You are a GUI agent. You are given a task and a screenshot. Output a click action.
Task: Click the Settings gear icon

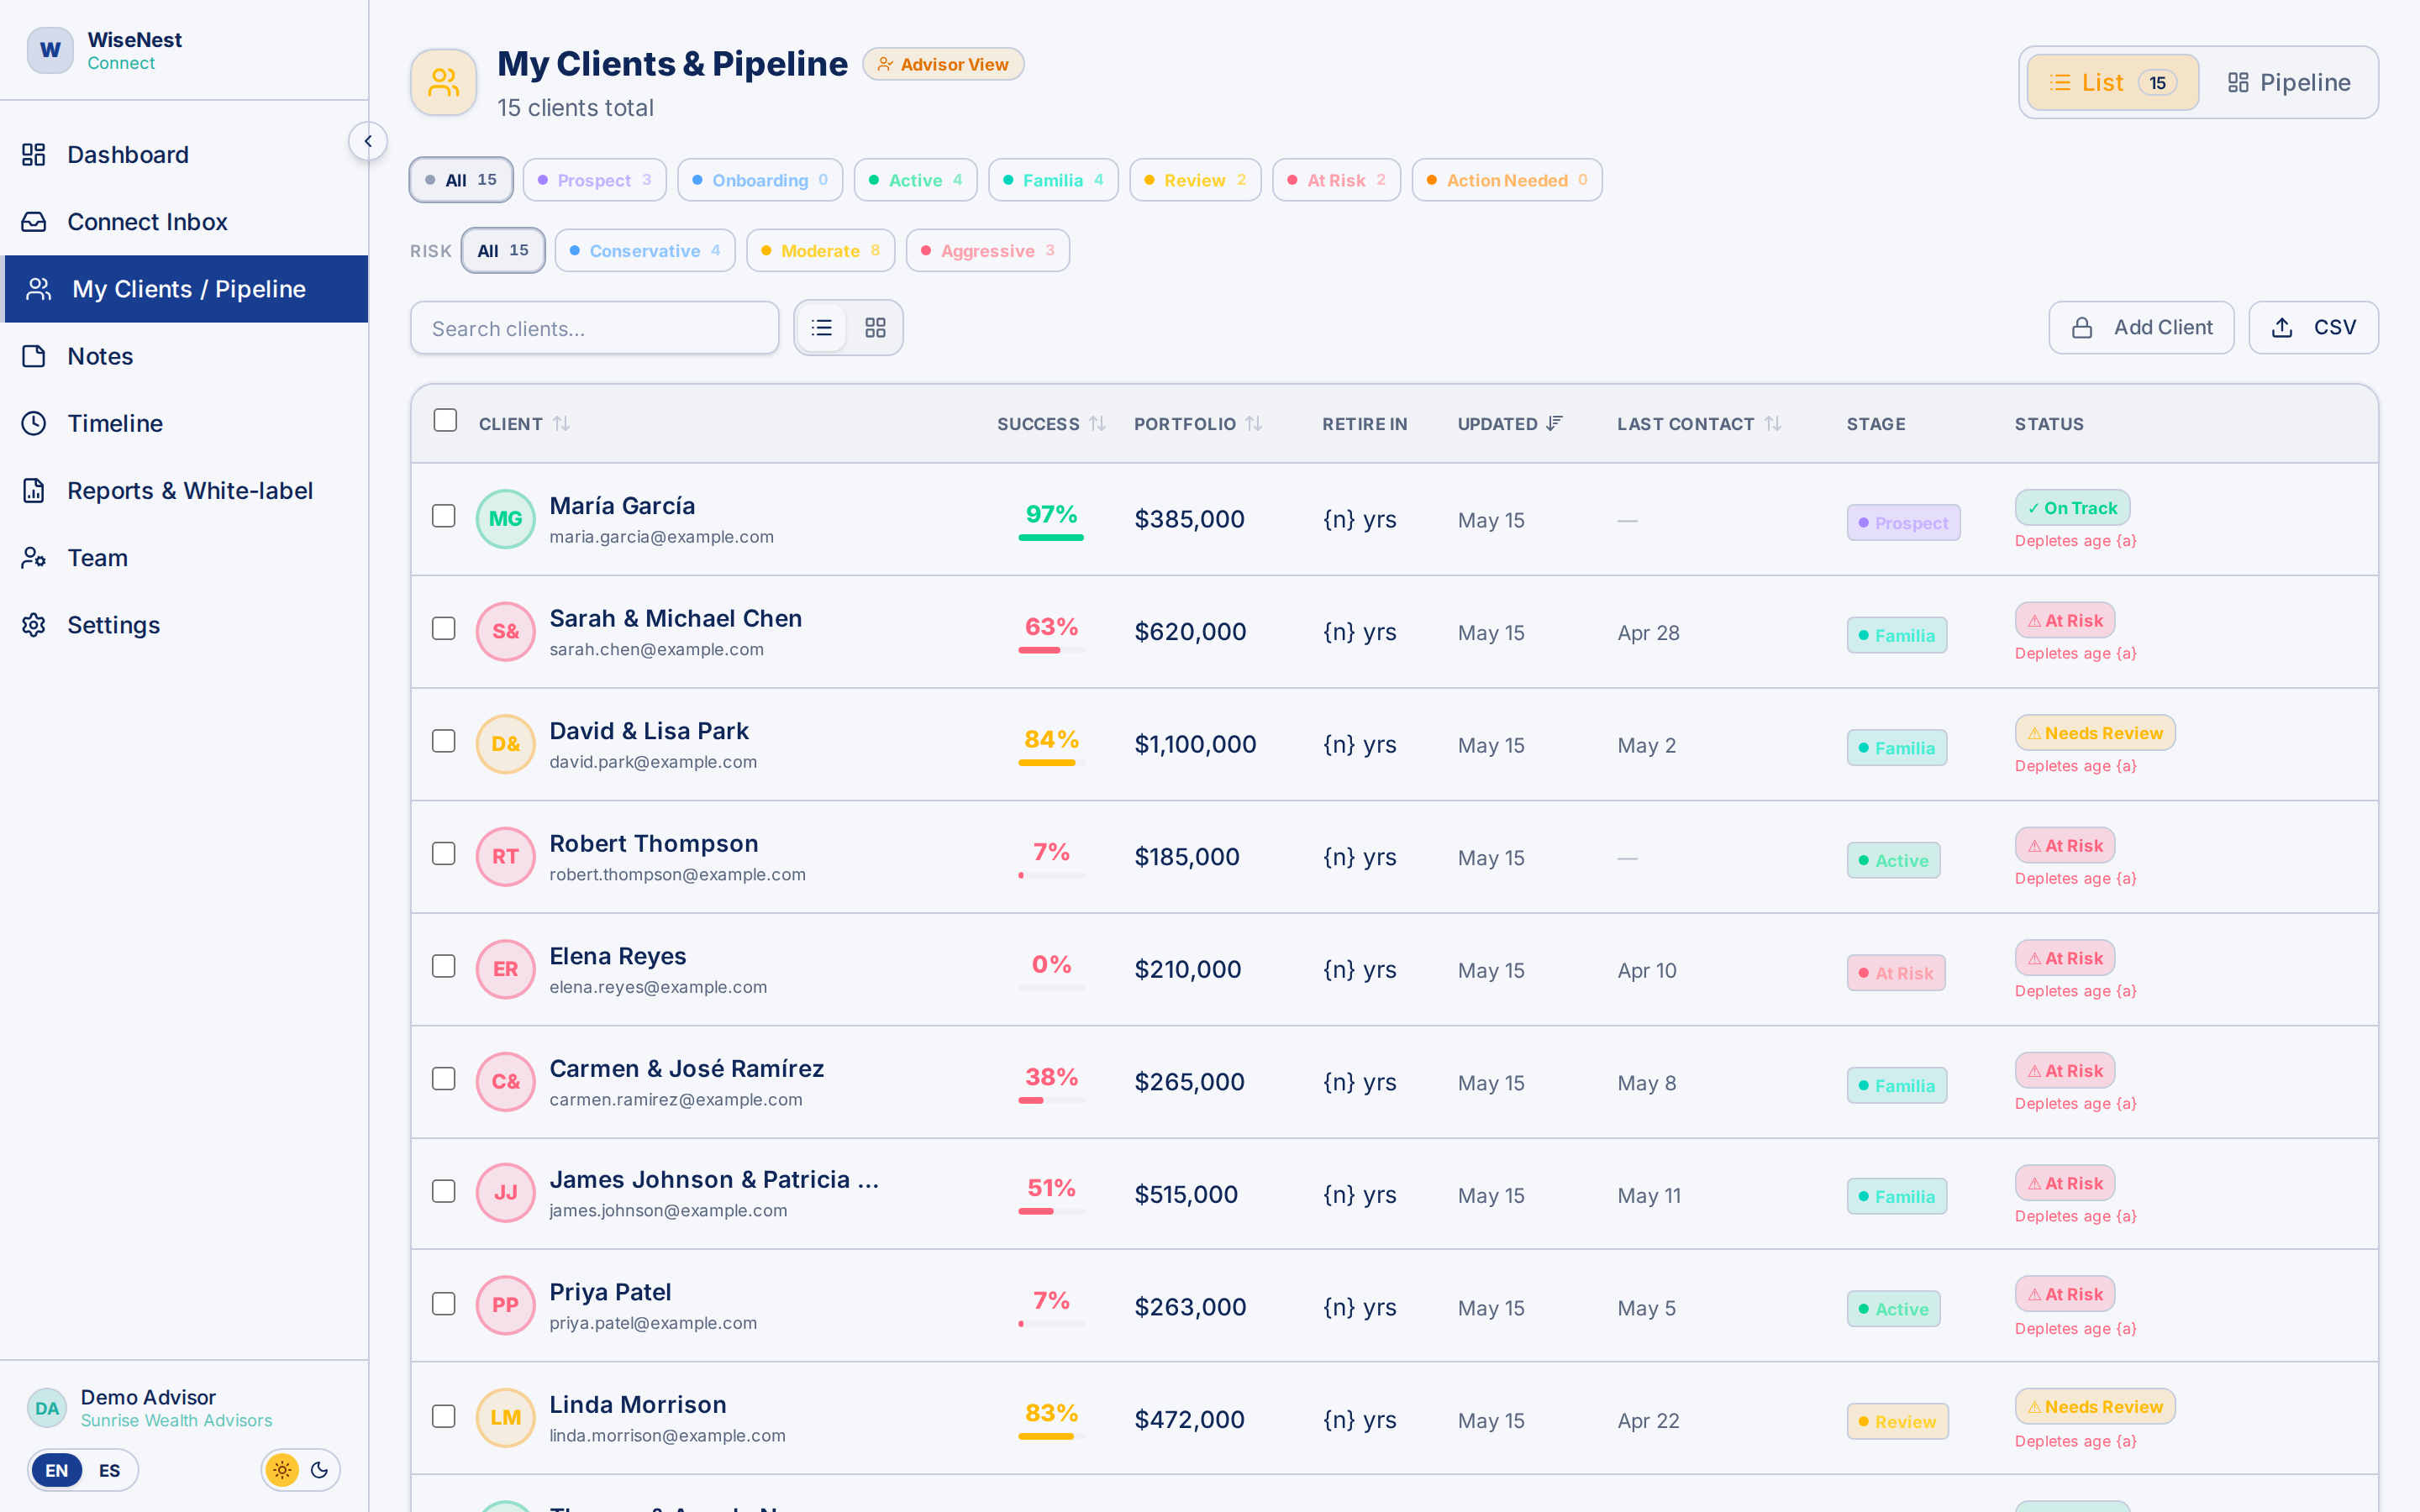click(x=34, y=625)
